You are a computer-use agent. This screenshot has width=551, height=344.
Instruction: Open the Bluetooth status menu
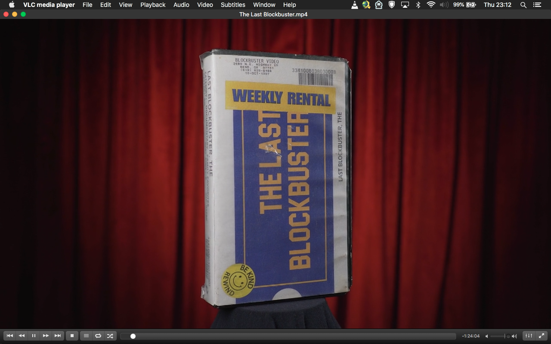click(418, 5)
